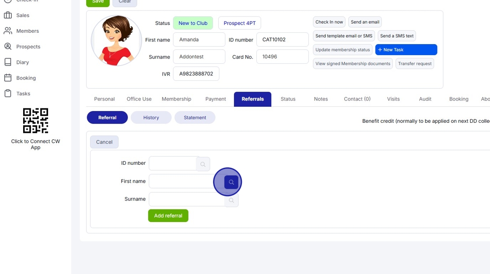Focus the referral First name input
This screenshot has width=490, height=274.
(x=187, y=181)
